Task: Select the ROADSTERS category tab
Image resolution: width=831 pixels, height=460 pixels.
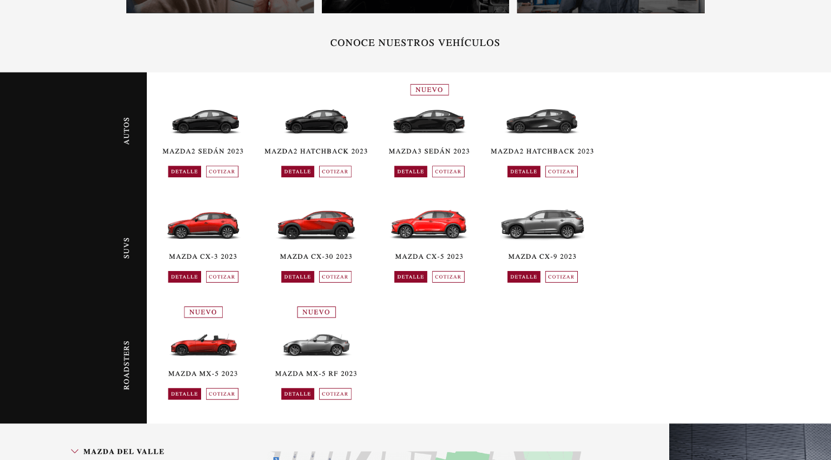Action: pyautogui.click(x=126, y=365)
